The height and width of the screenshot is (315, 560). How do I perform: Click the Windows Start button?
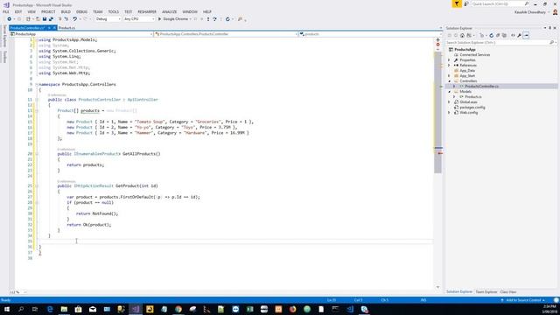click(x=7, y=309)
